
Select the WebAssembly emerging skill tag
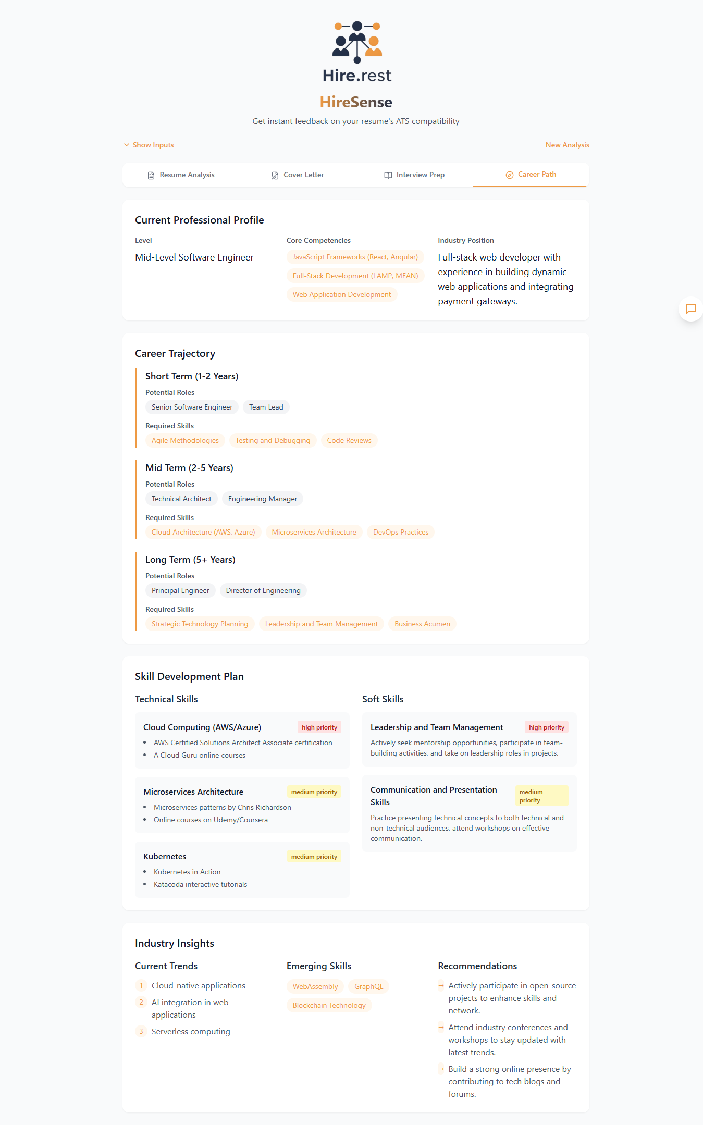(315, 986)
